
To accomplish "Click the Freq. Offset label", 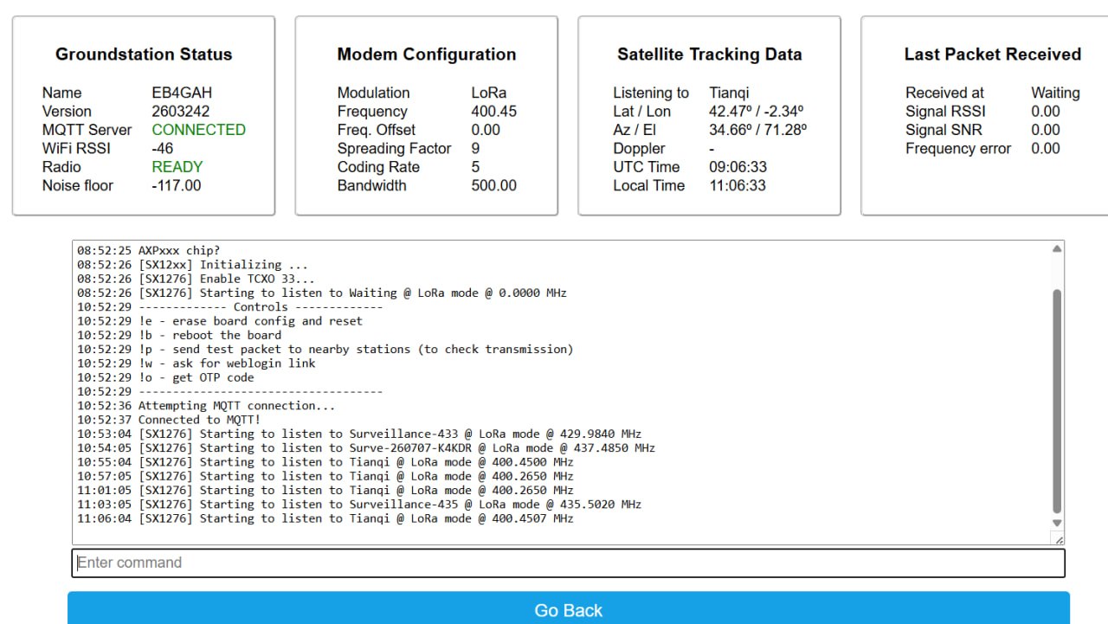I will pyautogui.click(x=377, y=130).
